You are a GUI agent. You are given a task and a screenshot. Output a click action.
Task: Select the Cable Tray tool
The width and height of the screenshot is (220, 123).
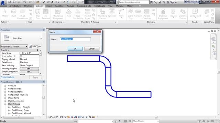[x=130, y=14]
